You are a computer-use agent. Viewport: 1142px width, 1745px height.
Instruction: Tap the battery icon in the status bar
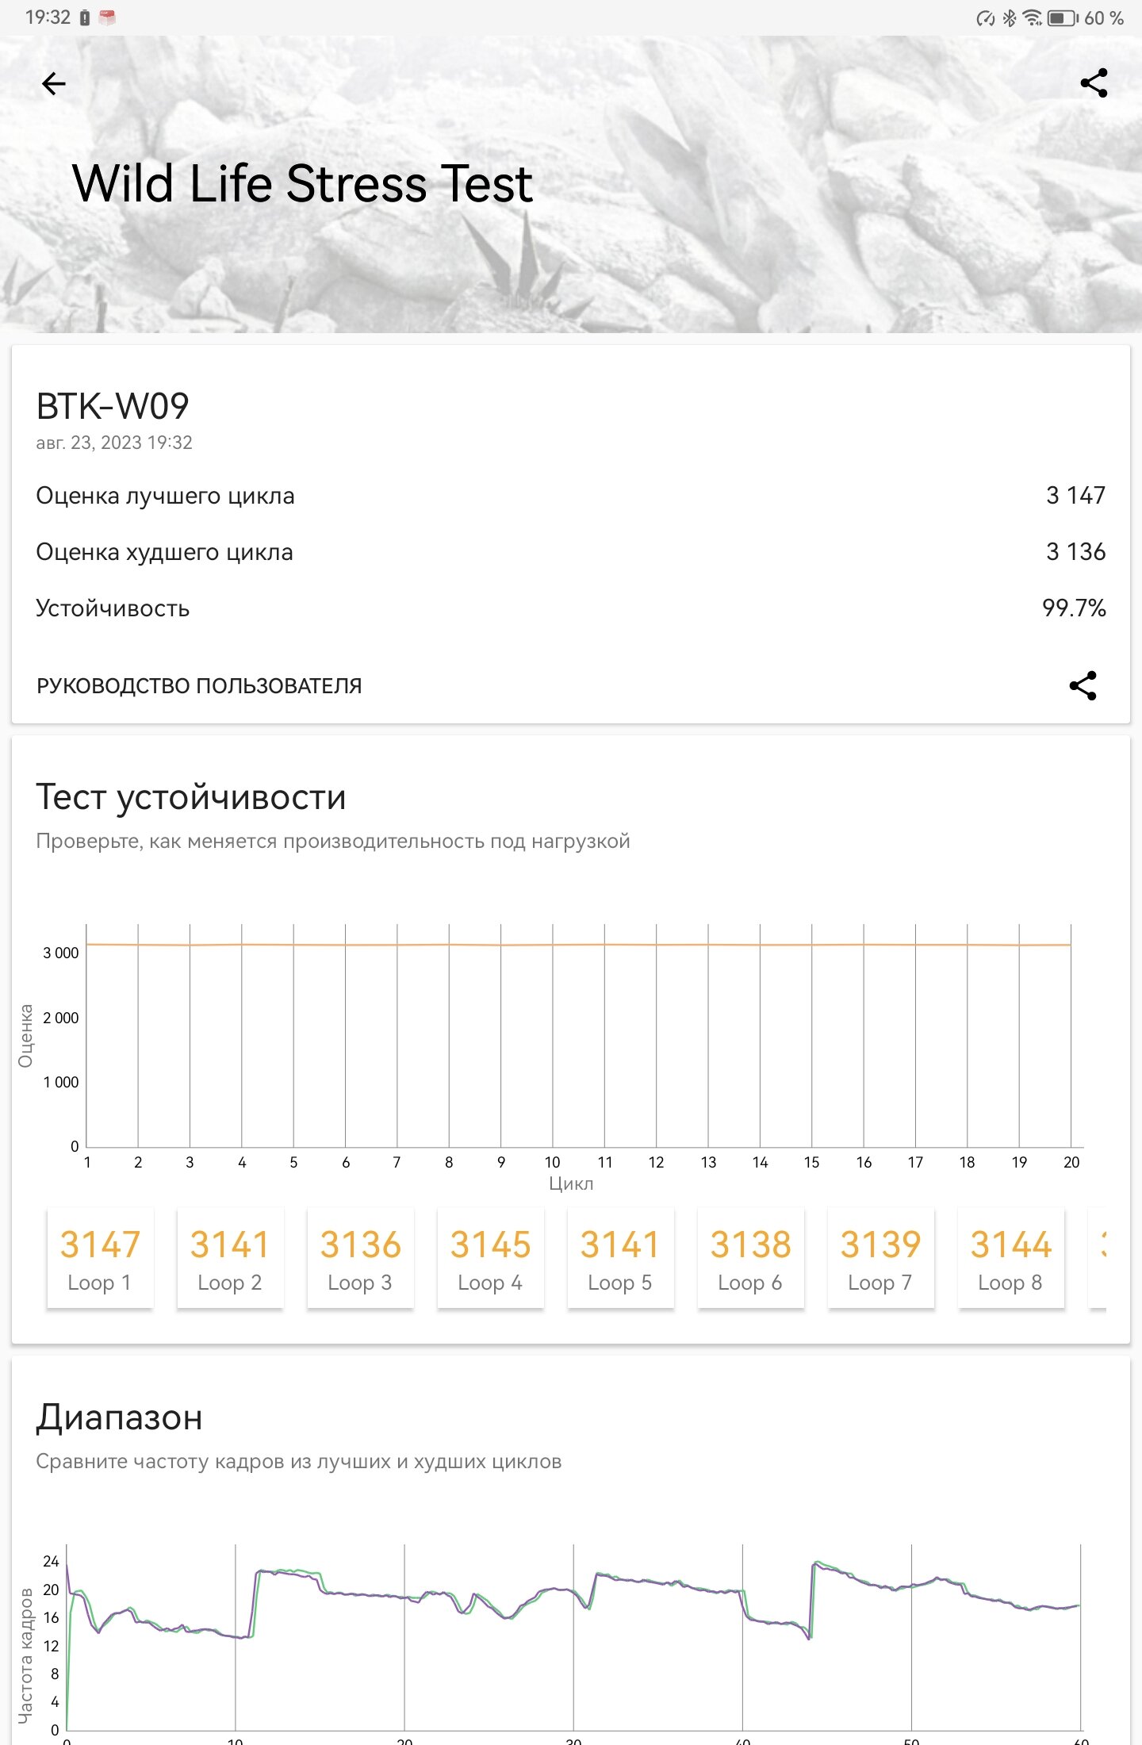[x=1063, y=17]
